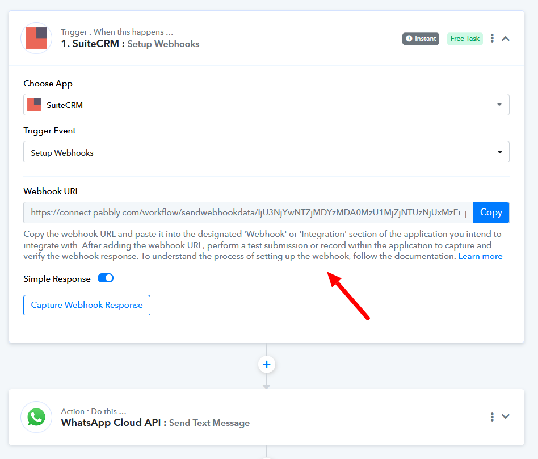The width and height of the screenshot is (538, 459).
Task: Click the SuiteCRM icon inside the Choose App field
Action: pyautogui.click(x=34, y=105)
